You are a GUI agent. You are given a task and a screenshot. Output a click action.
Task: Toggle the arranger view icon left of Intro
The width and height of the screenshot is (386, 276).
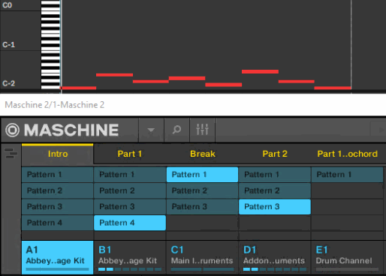[11, 154]
